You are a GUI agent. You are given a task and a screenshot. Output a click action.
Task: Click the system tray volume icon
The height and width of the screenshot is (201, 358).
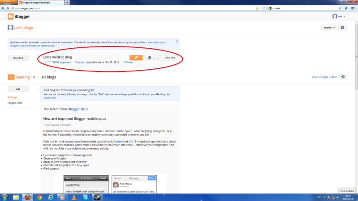pos(338,197)
